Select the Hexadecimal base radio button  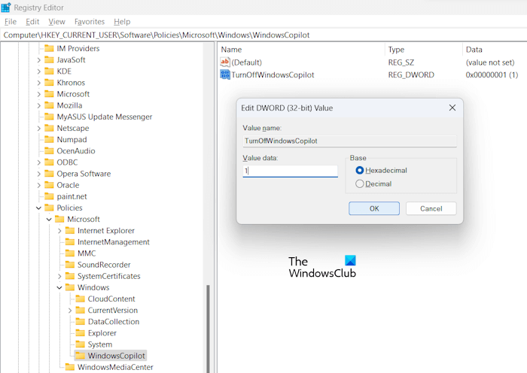pyautogui.click(x=360, y=170)
